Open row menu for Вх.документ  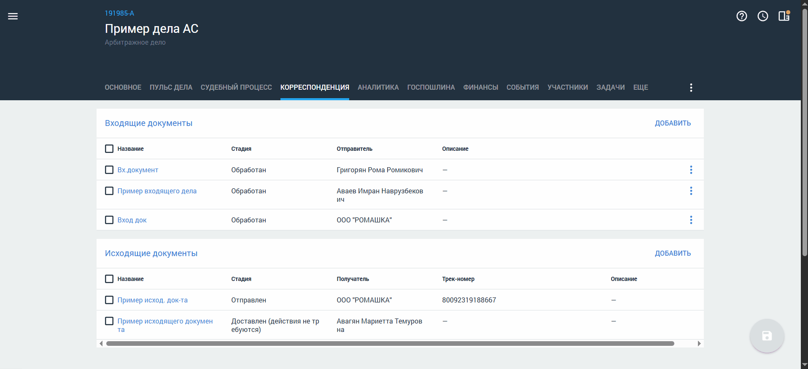click(691, 170)
